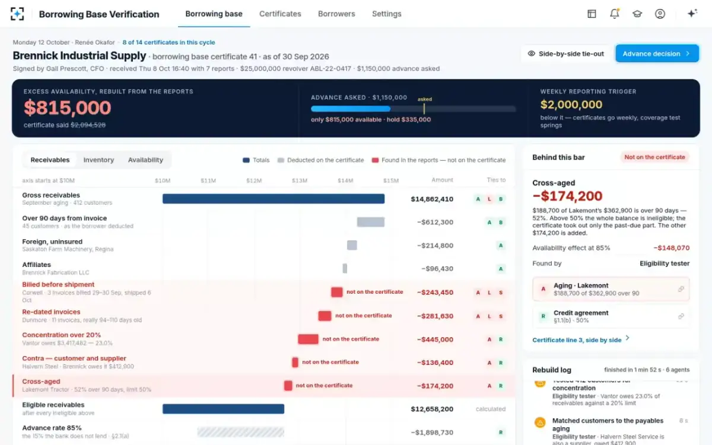The image size is (712, 445).
Task: Open the graduation cap learning icon
Action: pos(637,14)
